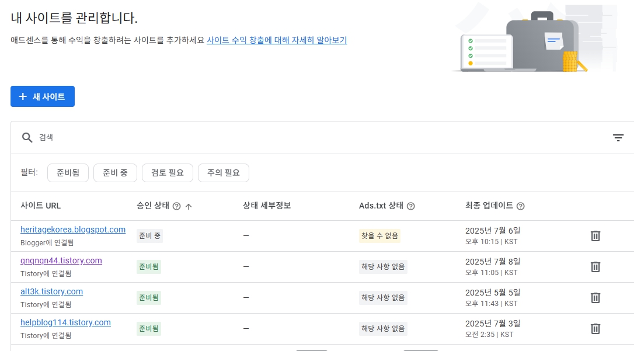This screenshot has height=351, width=634.
Task: Delete the heritagekorea.blogspot.com site row
Action: (x=595, y=236)
